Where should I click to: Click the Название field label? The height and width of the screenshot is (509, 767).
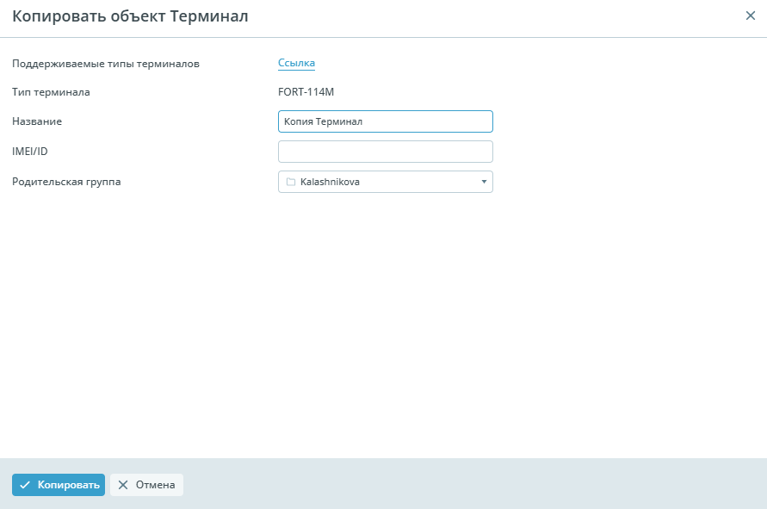point(37,121)
